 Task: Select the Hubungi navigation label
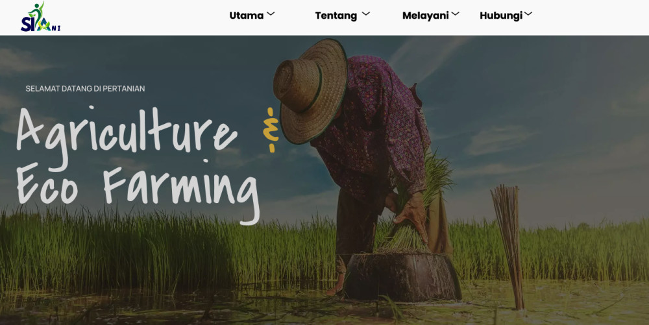501,16
